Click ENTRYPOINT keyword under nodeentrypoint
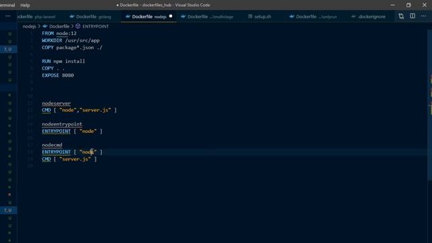Viewport: 432px width, 243px height. click(56, 131)
